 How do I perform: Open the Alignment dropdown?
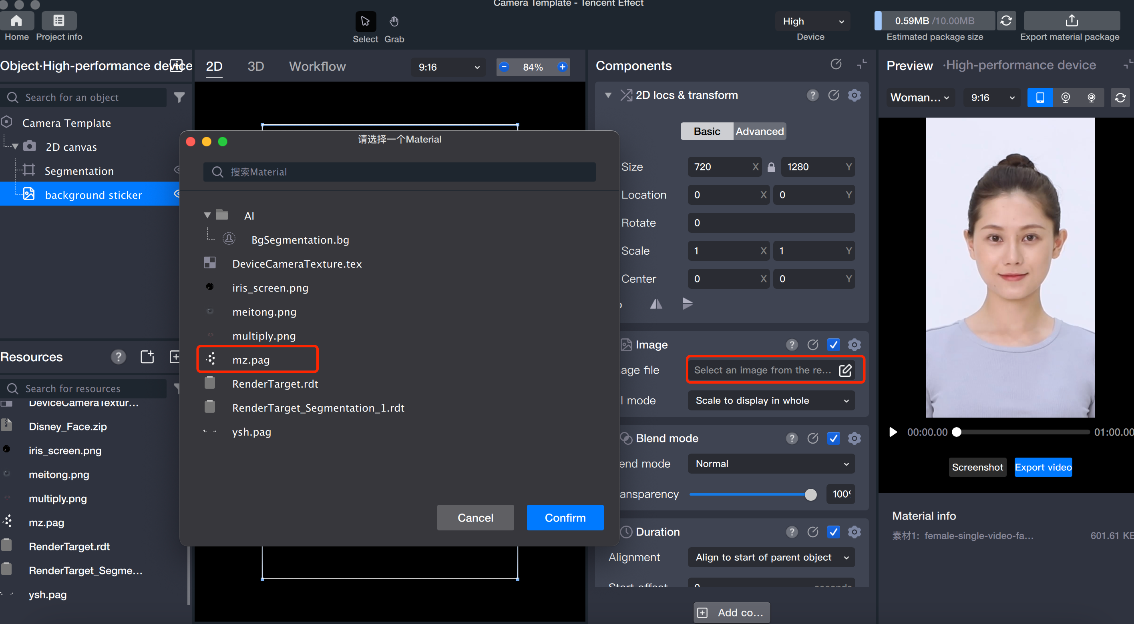tap(771, 558)
